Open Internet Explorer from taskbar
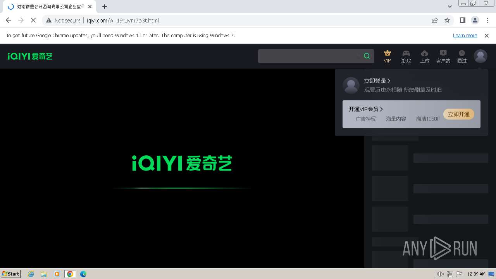 pos(31,274)
